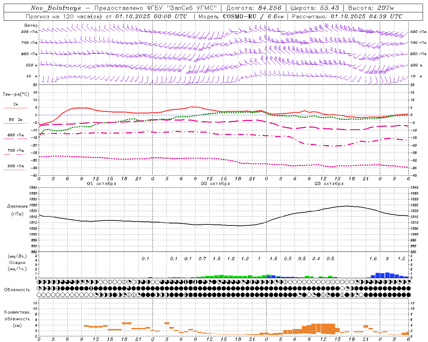Click the 'Облачность' cloudiness label
428x342 pixels.
[x=17, y=290]
